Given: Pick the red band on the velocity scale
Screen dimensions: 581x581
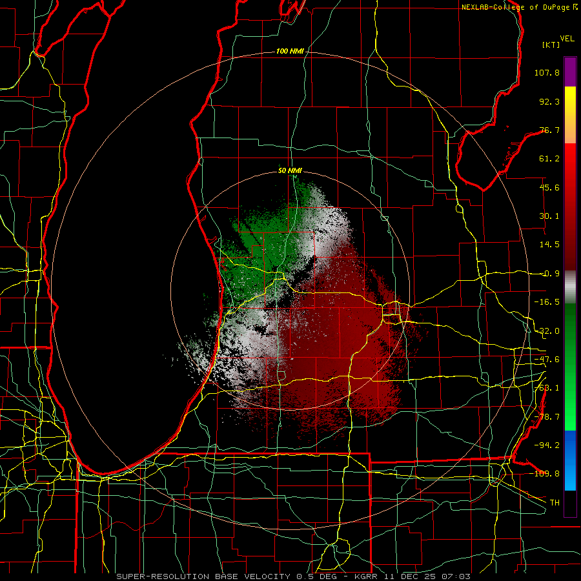Looking at the screenshot, I should [570, 207].
